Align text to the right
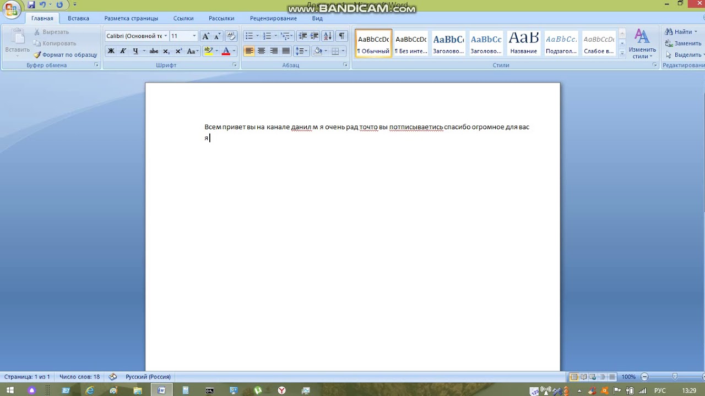The height and width of the screenshot is (396, 705). coord(274,51)
